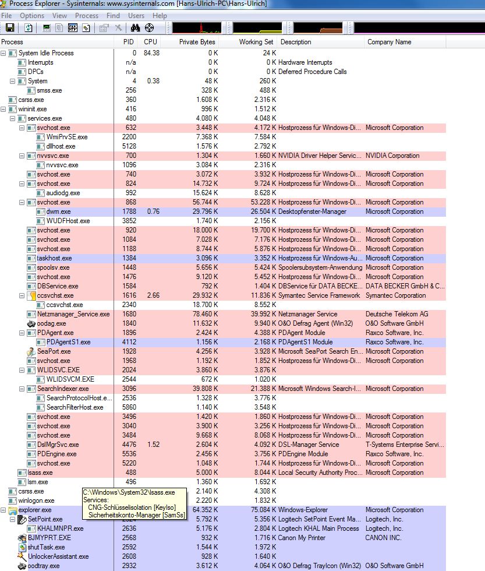The width and height of the screenshot is (485, 571).
Task: Select the spoolsv.exe process row
Action: click(223, 267)
